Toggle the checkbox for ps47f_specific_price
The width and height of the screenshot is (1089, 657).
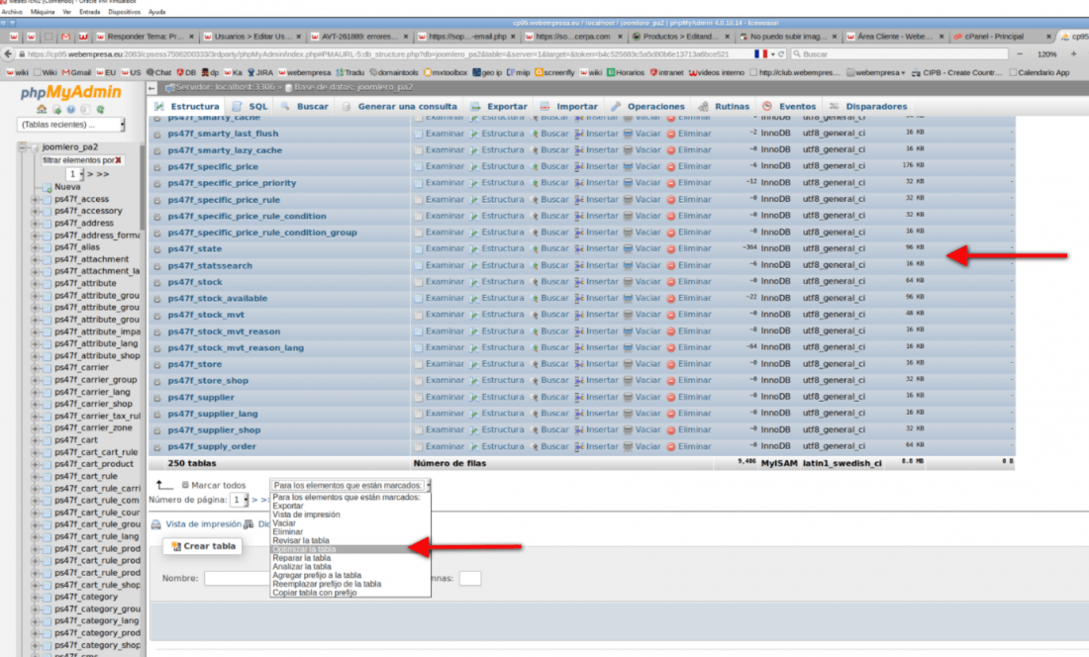pyautogui.click(x=157, y=167)
